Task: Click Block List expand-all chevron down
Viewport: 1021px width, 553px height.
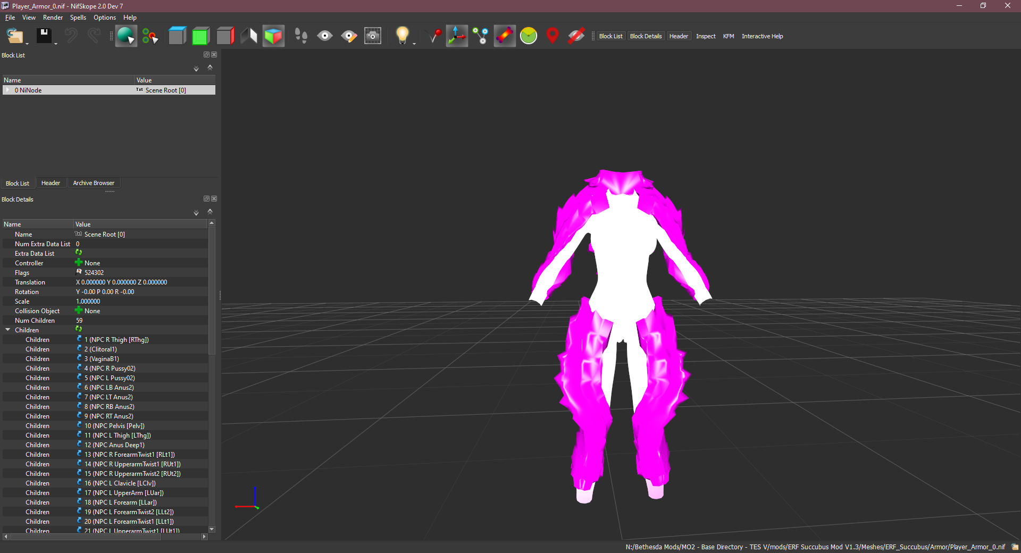Action: pyautogui.click(x=196, y=69)
